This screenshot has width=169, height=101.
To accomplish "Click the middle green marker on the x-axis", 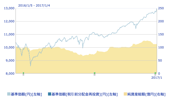I will (94, 74).
